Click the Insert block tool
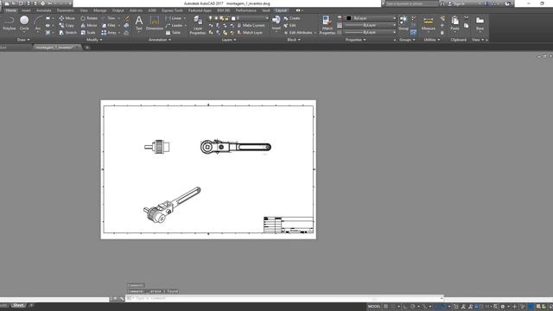The width and height of the screenshot is (553, 311). [276, 23]
